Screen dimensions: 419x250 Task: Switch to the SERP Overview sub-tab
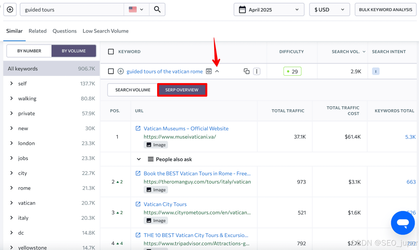tap(182, 90)
